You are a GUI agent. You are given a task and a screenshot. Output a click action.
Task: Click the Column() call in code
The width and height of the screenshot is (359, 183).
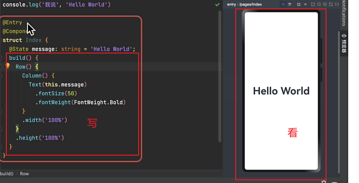pos(35,76)
